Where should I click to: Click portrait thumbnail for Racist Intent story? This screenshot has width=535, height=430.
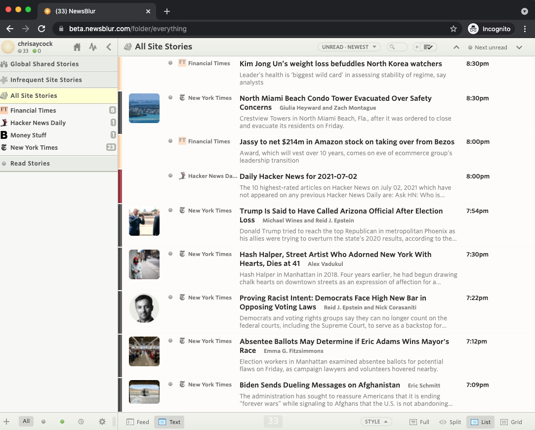pos(144,308)
